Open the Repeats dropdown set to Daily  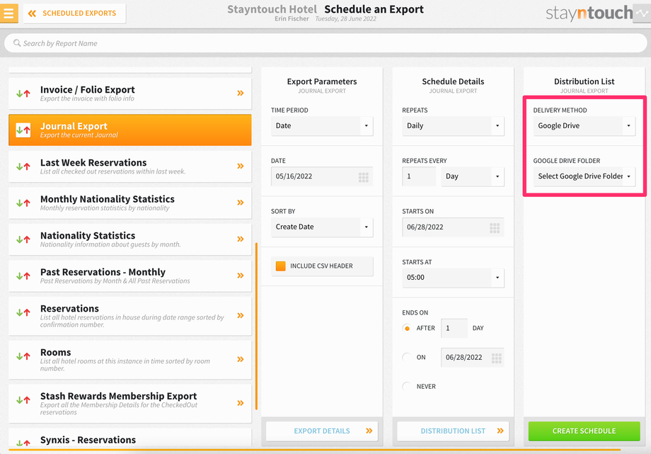pyautogui.click(x=453, y=125)
